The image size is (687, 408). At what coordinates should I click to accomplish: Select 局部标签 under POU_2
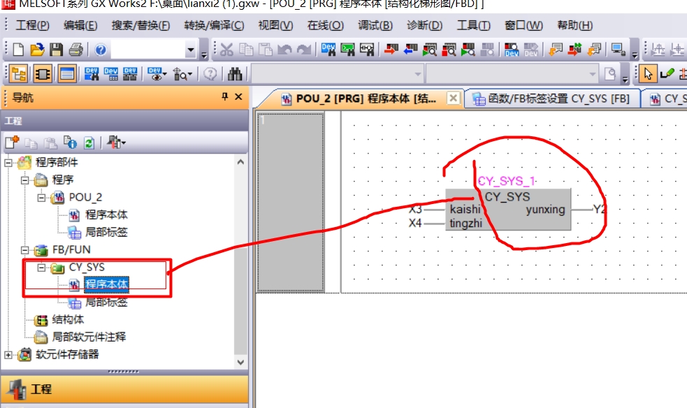(106, 232)
